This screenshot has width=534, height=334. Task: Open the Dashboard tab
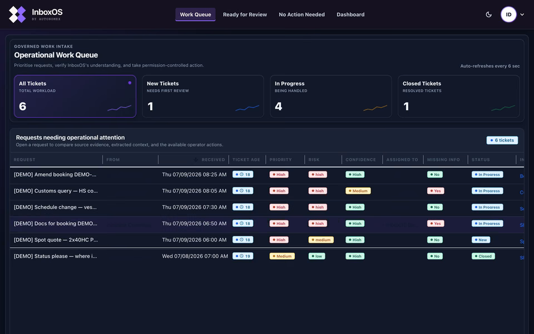click(x=350, y=14)
